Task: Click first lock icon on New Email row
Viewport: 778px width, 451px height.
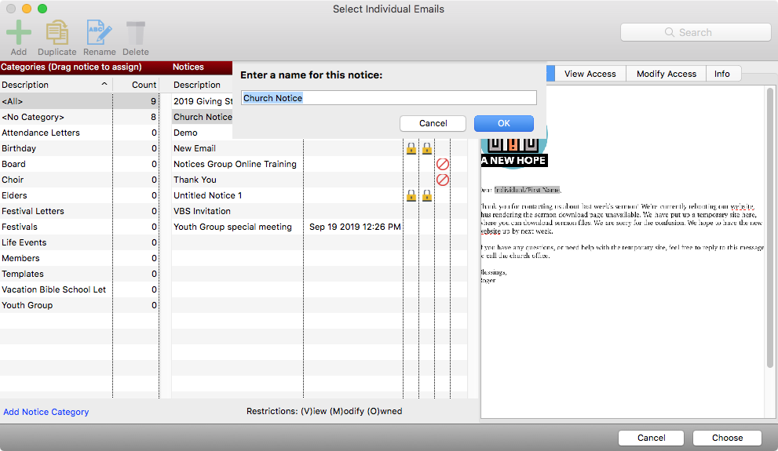Action: 411,148
